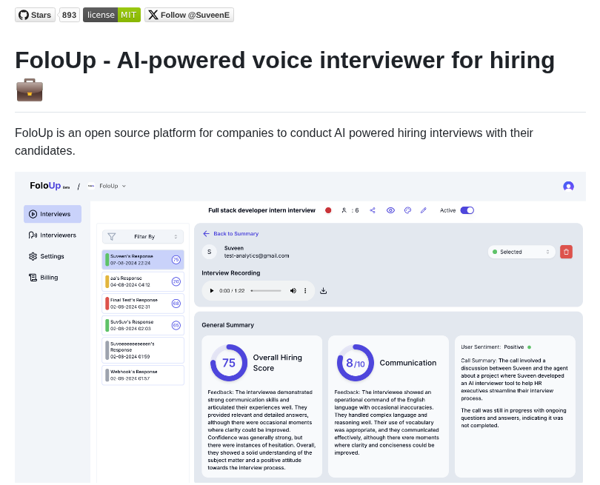Screen dimensions: 600x485
Task: Click the audio progress slider
Action: (x=266, y=291)
